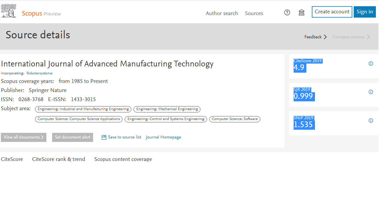Click the ISSN number 0268-3768
Screen dimensions: 389x218
(x=31, y=99)
